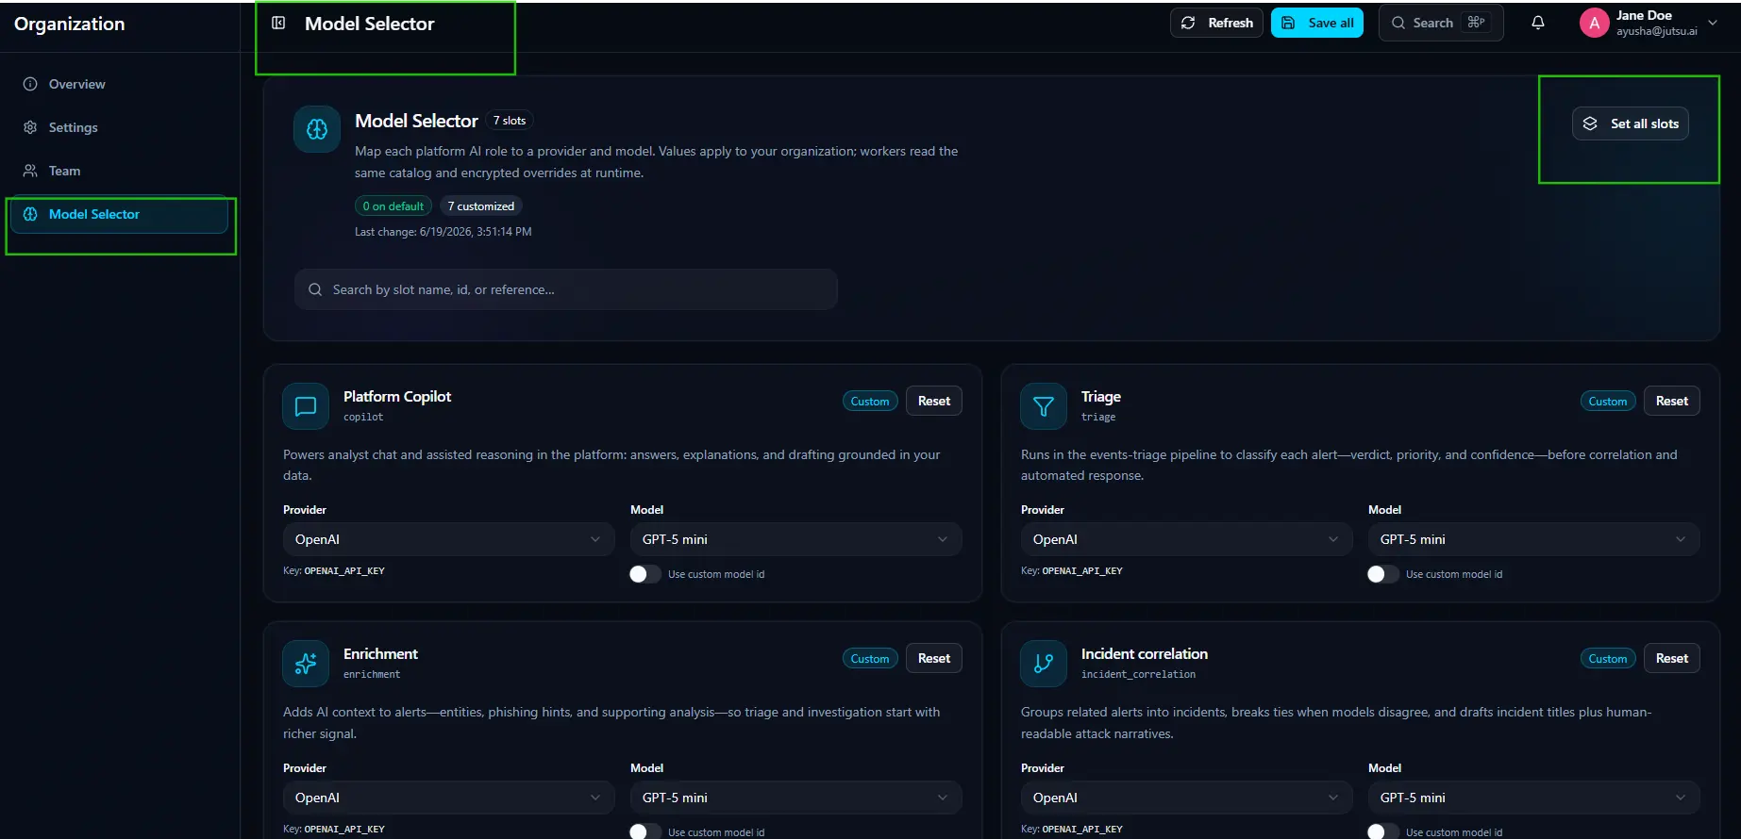
Task: Click Jane Doe's avatar
Action: 1594,24
